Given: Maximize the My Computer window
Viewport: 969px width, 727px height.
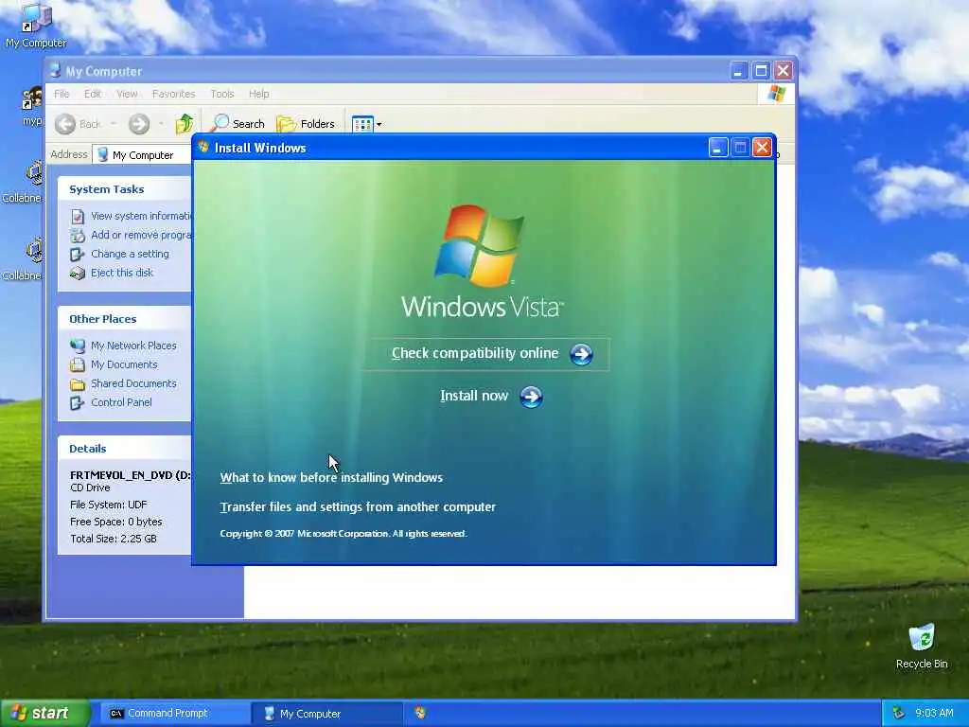Looking at the screenshot, I should pos(761,70).
